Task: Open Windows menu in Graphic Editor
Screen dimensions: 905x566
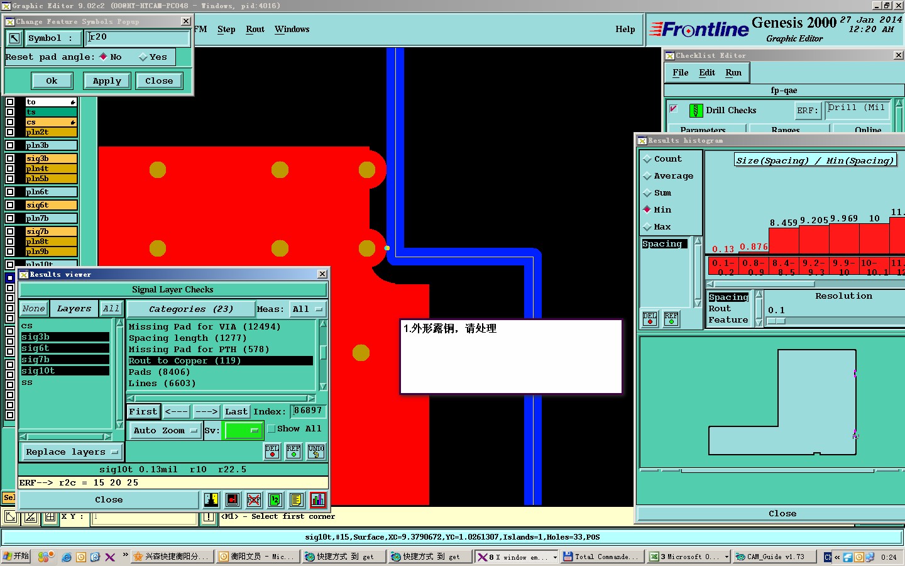Action: click(x=292, y=30)
